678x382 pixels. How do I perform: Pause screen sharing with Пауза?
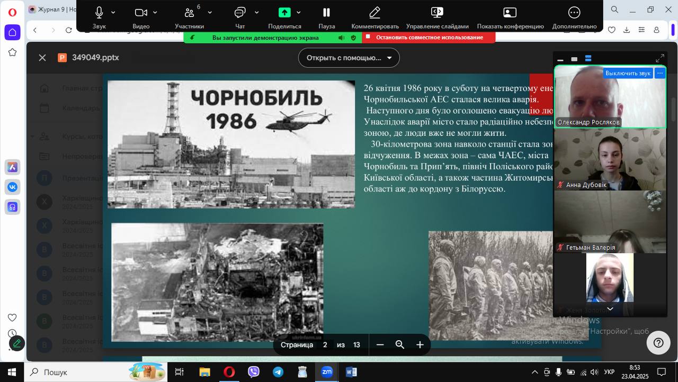[326, 17]
